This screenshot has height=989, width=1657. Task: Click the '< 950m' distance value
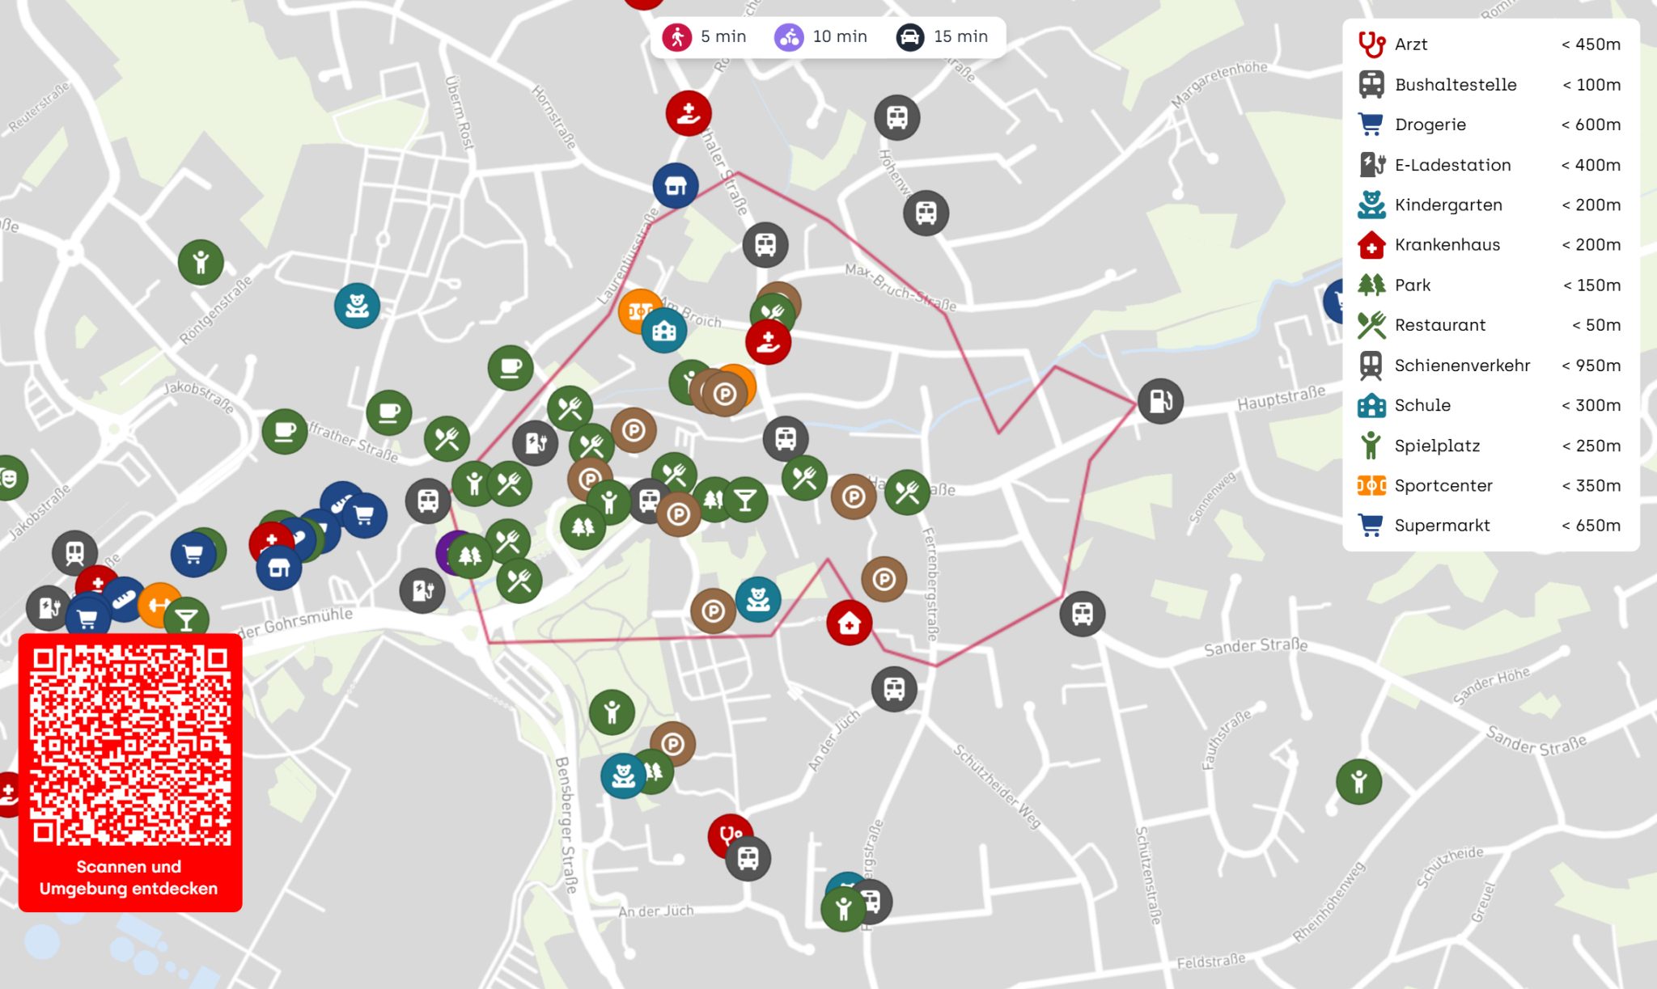point(1591,366)
